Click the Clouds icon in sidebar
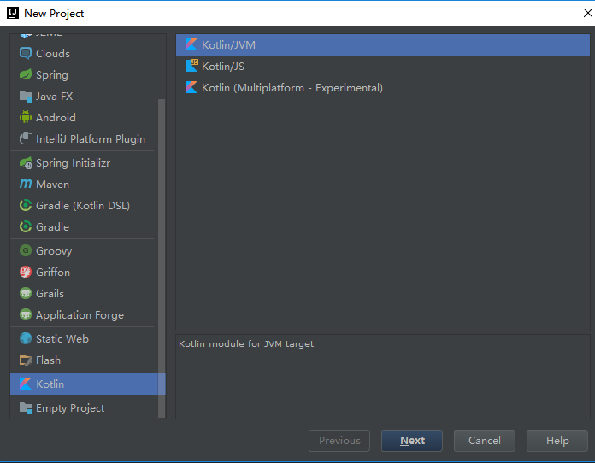 26,54
